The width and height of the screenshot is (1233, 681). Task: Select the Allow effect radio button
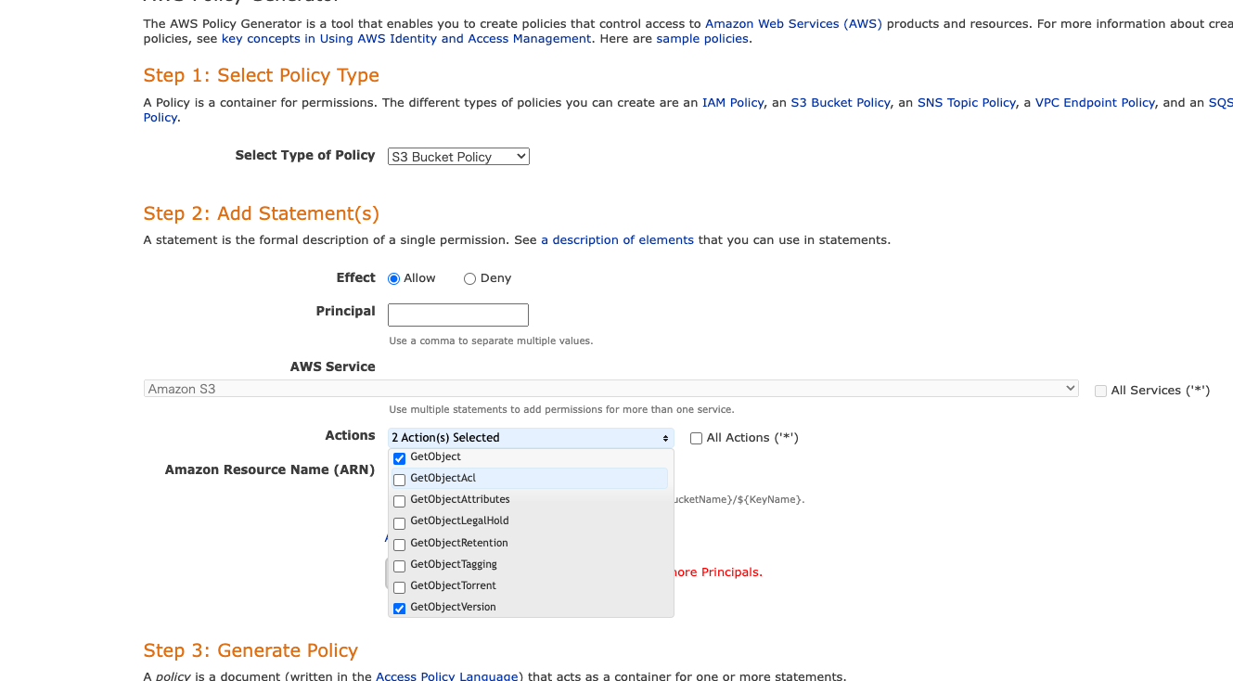(393, 278)
